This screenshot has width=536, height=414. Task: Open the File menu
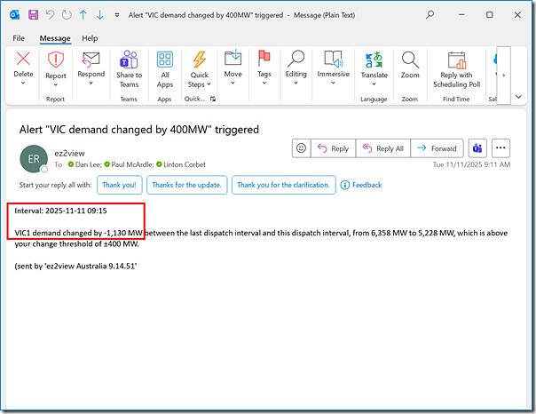pos(19,38)
